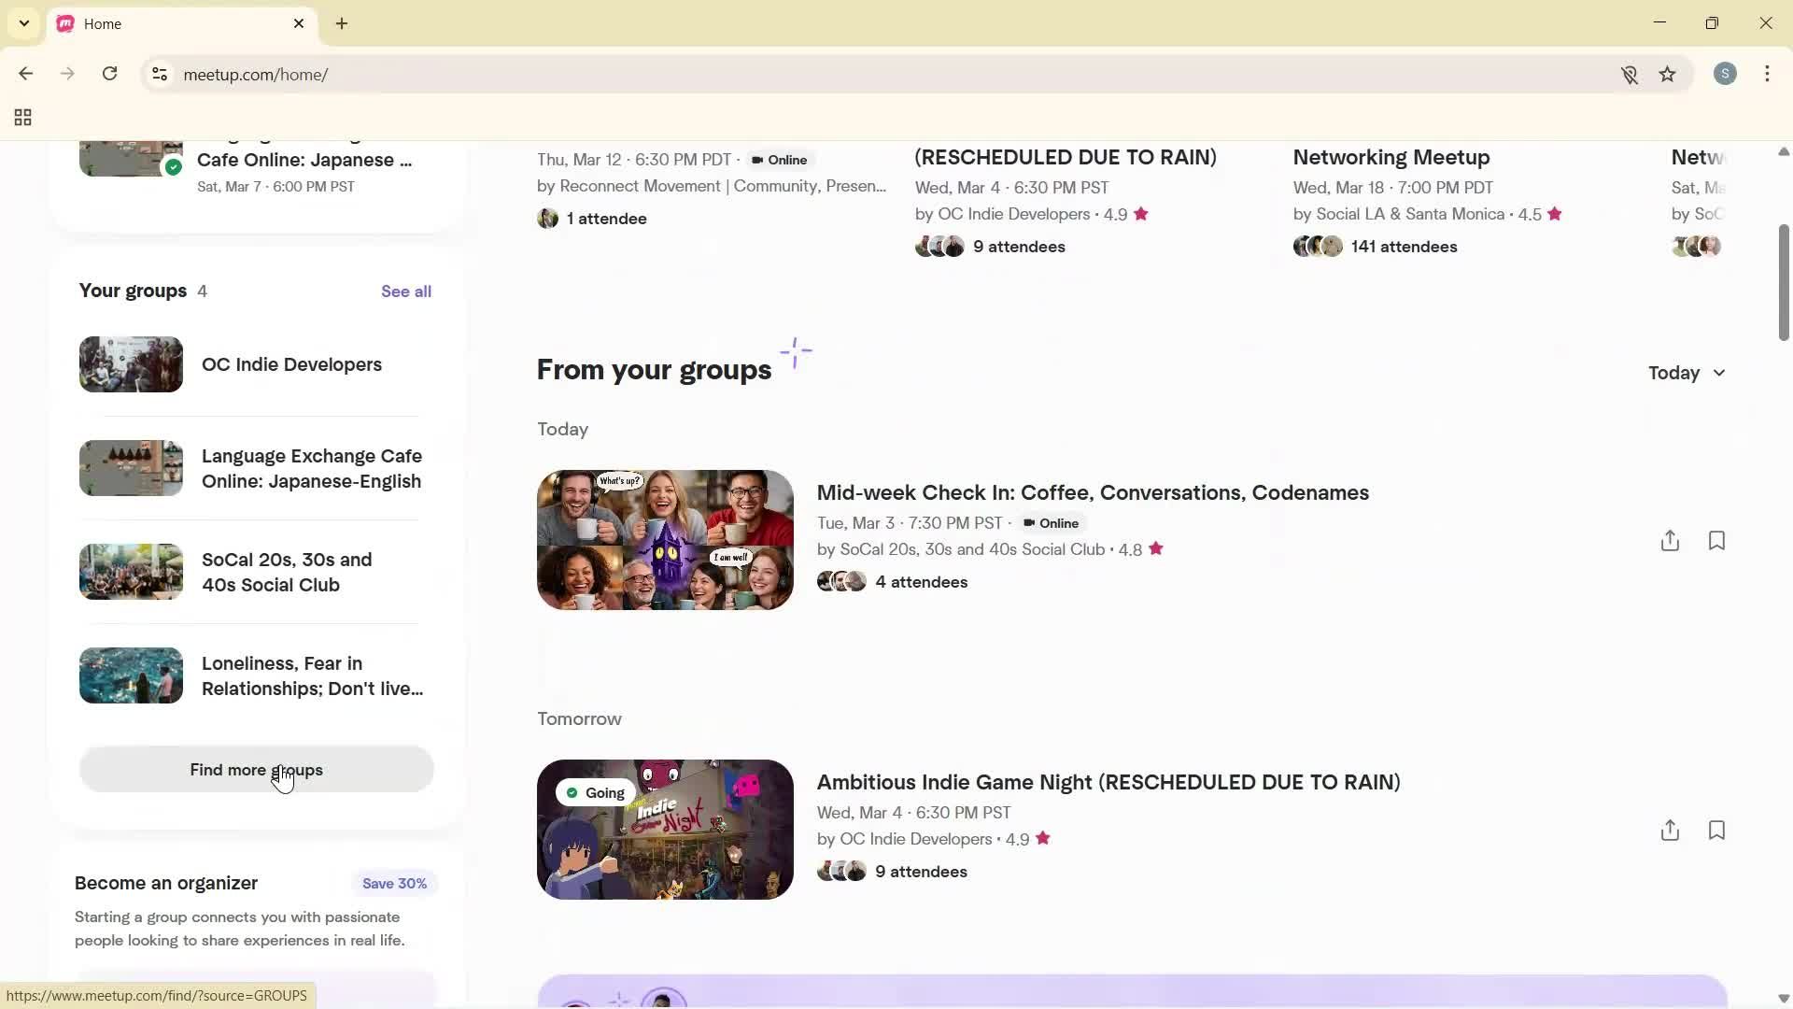Open 'See all' next to Your groups
The width and height of the screenshot is (1793, 1009).
(x=405, y=291)
